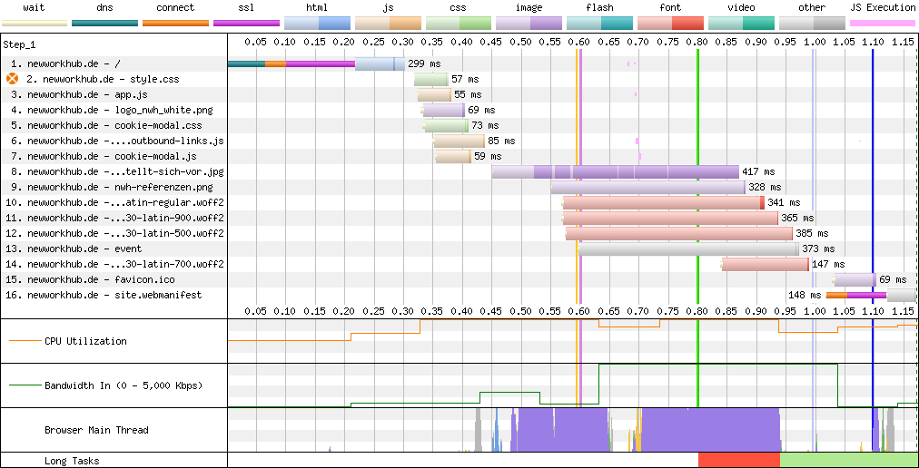Click the video legend color swatch
Viewport: 919px width, 468px height.
741,23
